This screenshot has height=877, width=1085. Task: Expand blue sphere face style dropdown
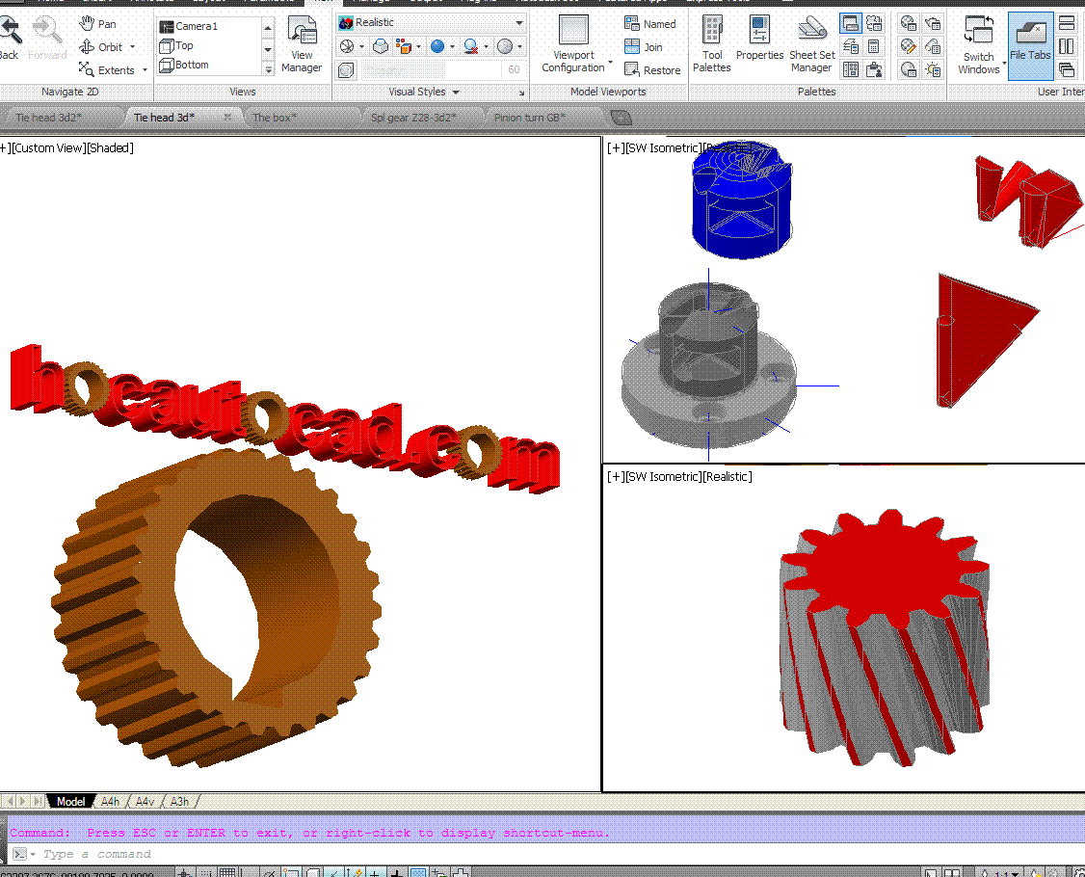[453, 47]
